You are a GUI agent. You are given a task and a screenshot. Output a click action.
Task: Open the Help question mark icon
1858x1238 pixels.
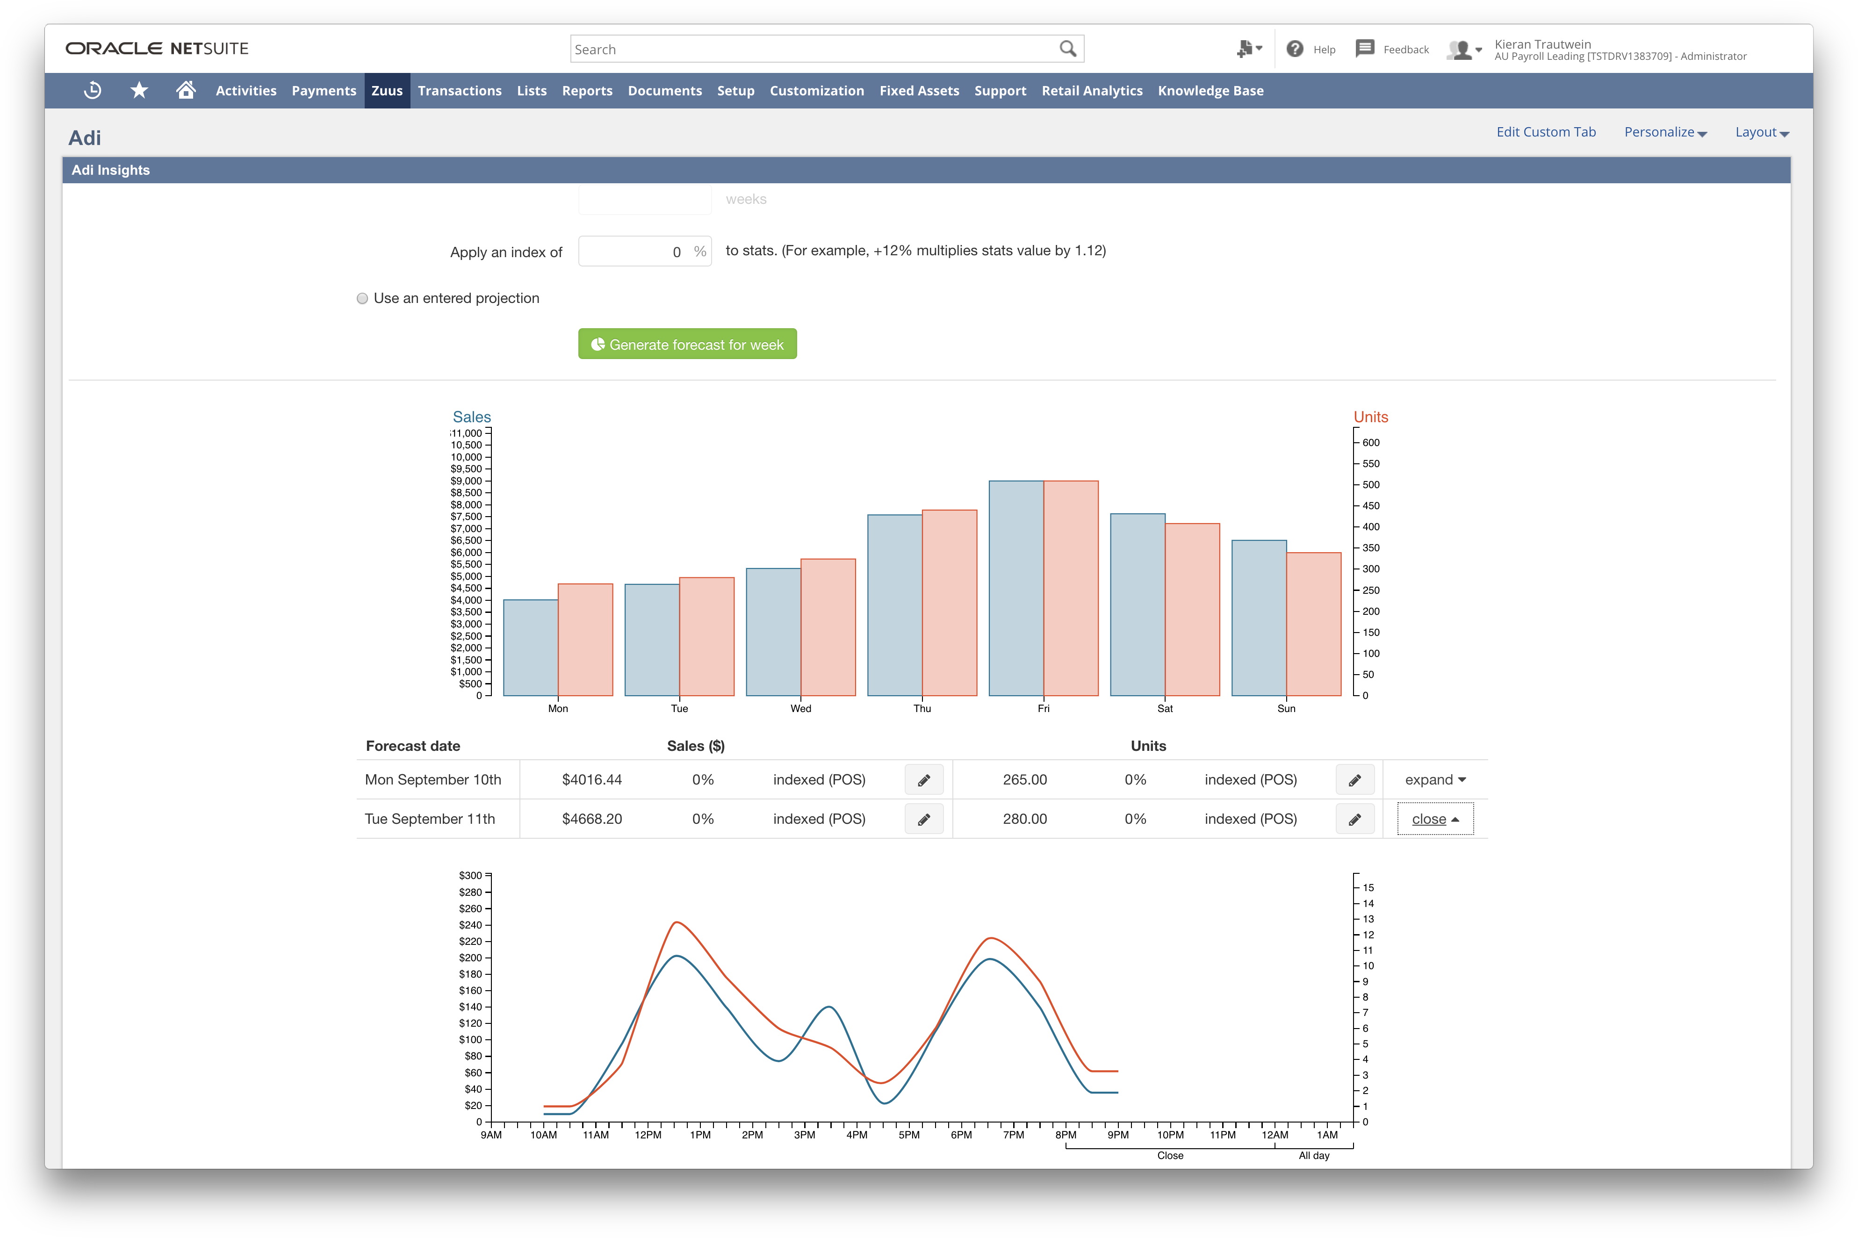point(1295,49)
